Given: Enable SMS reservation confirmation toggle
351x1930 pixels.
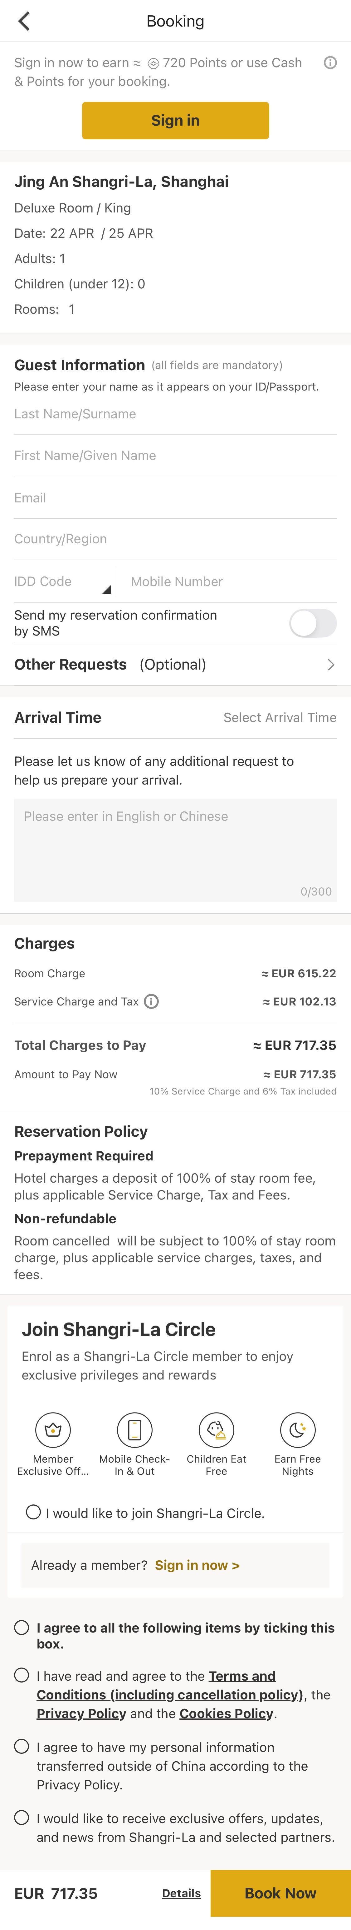Looking at the screenshot, I should click(312, 623).
